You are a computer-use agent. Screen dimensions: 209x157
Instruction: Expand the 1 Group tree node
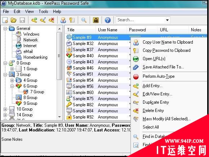click(x=12, y=69)
